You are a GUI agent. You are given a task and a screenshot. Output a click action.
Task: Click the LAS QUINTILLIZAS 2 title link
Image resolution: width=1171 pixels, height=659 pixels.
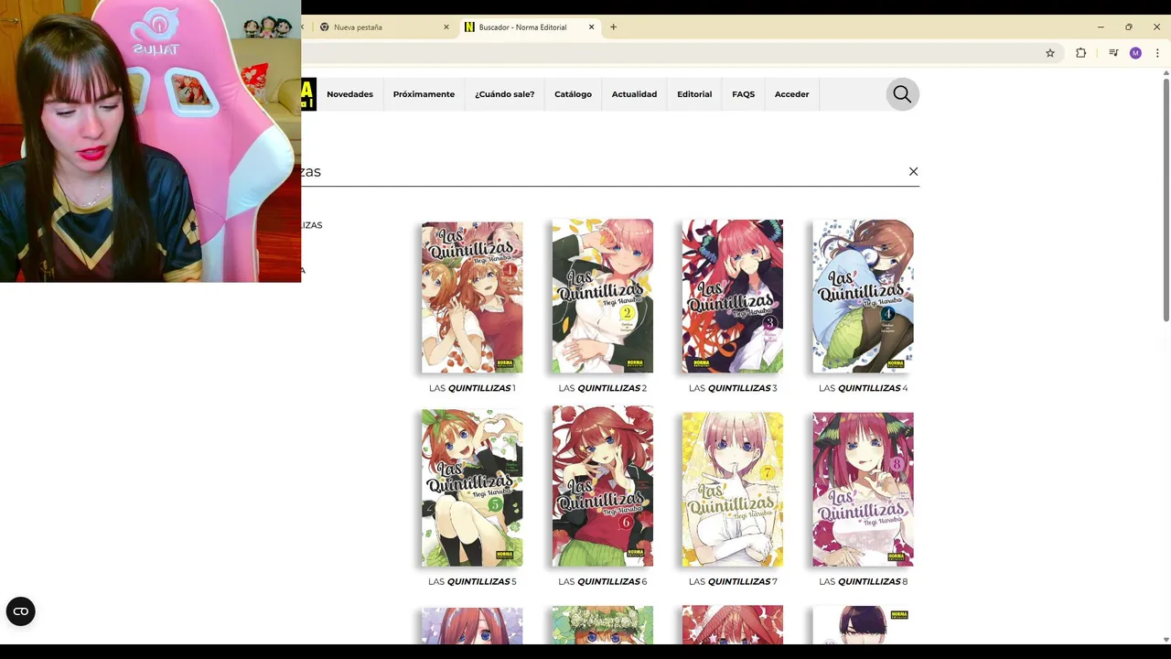click(x=602, y=388)
